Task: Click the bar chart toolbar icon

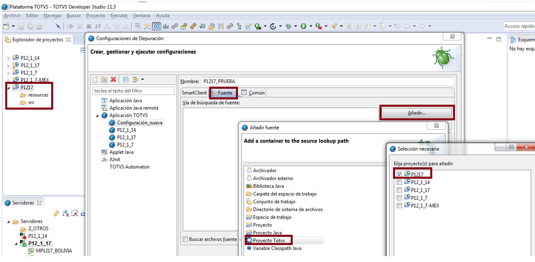Action: click(166, 26)
